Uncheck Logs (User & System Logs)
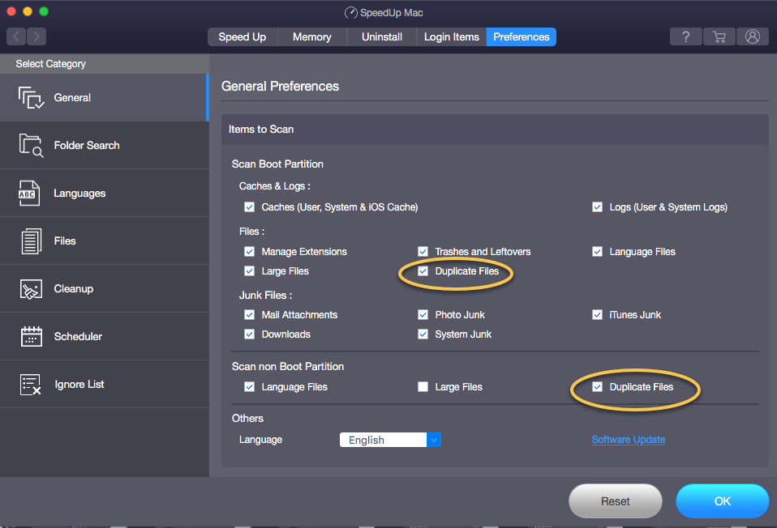This screenshot has height=528, width=777. point(597,207)
